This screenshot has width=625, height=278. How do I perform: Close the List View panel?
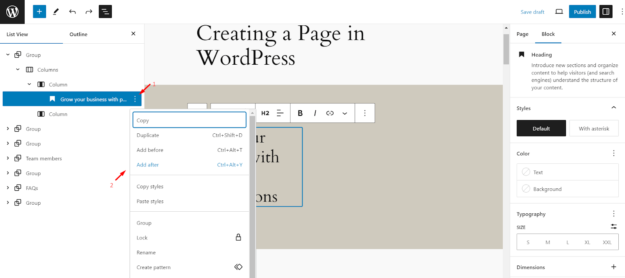coord(133,34)
